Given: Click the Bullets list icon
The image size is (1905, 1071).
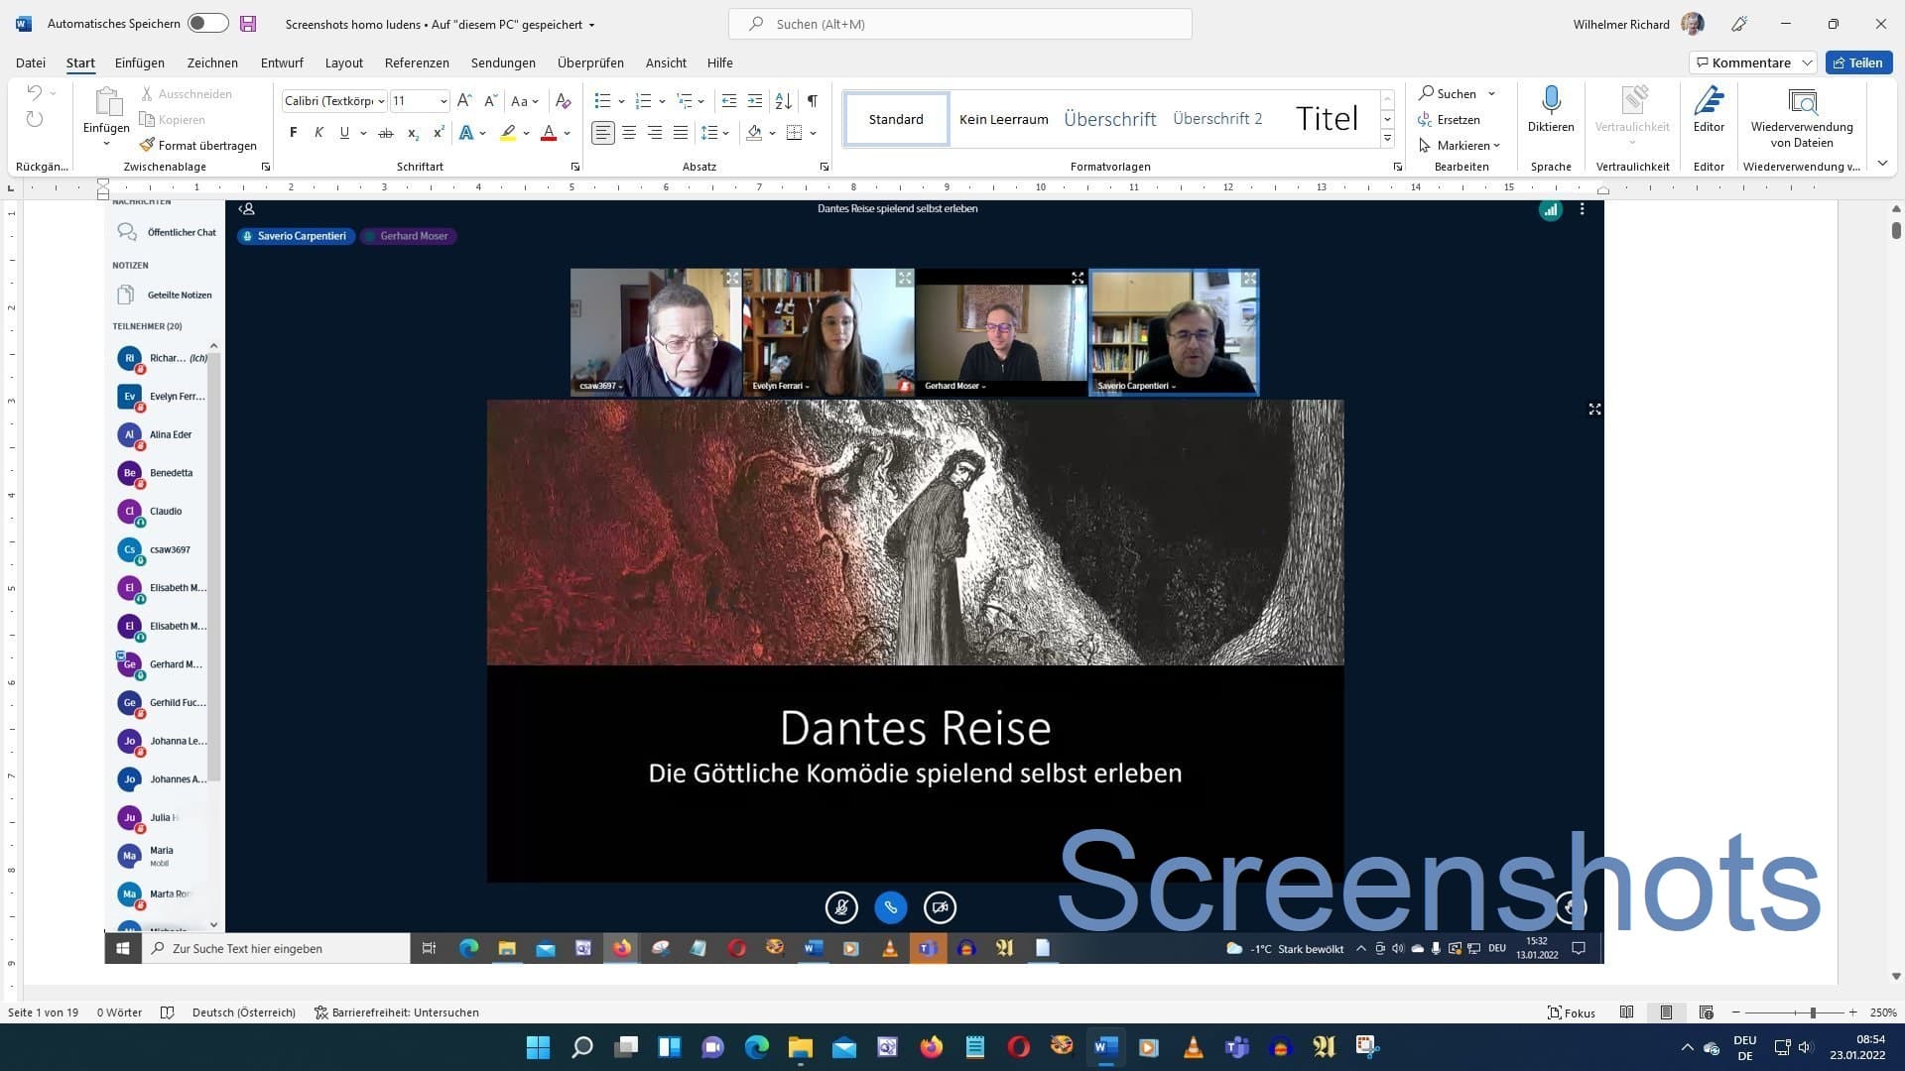Looking at the screenshot, I should point(602,101).
